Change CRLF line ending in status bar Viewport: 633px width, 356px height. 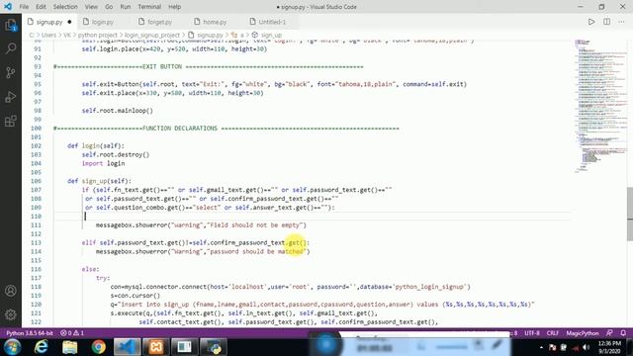(x=552, y=333)
